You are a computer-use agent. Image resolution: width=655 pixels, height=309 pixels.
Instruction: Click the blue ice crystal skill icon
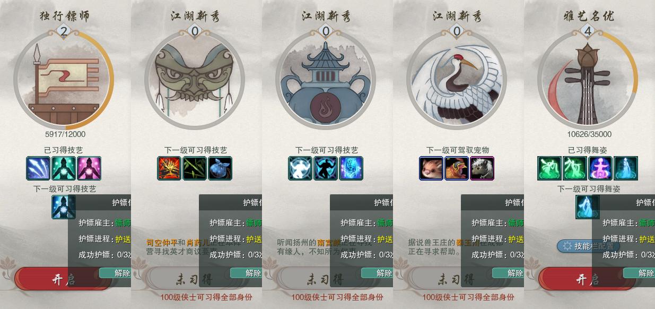click(x=351, y=168)
